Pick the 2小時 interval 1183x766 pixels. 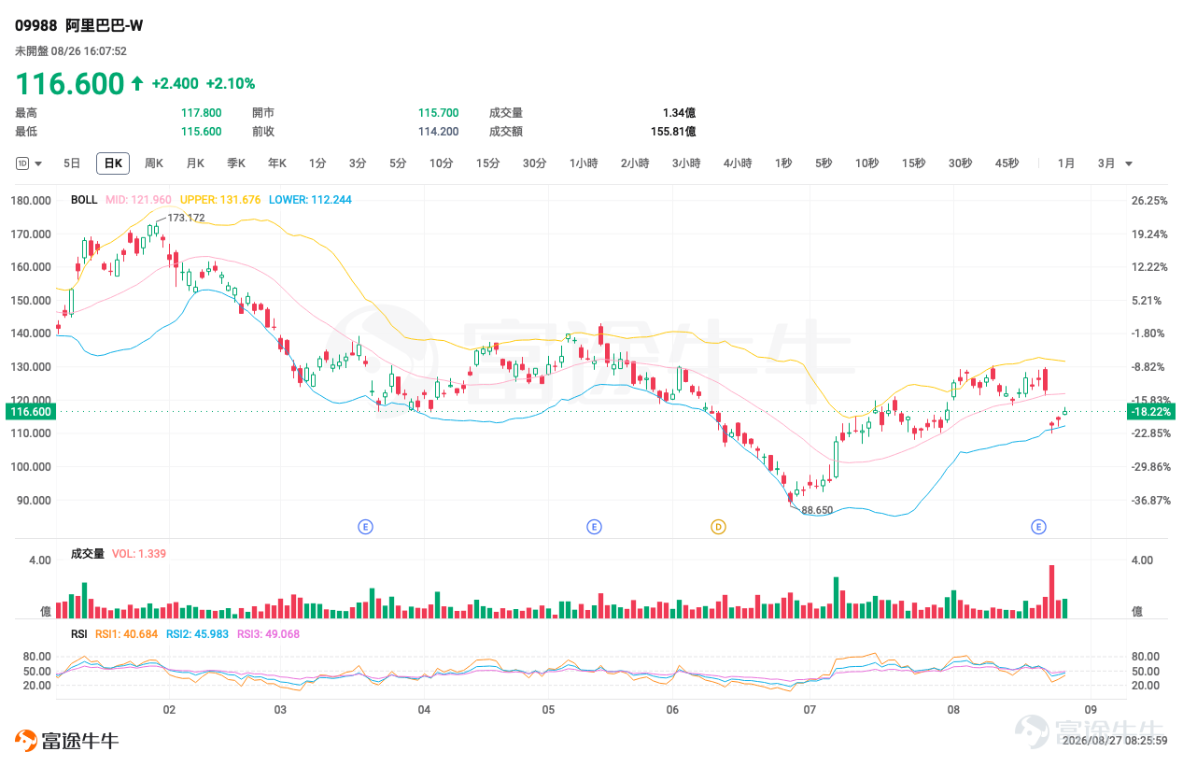635,163
